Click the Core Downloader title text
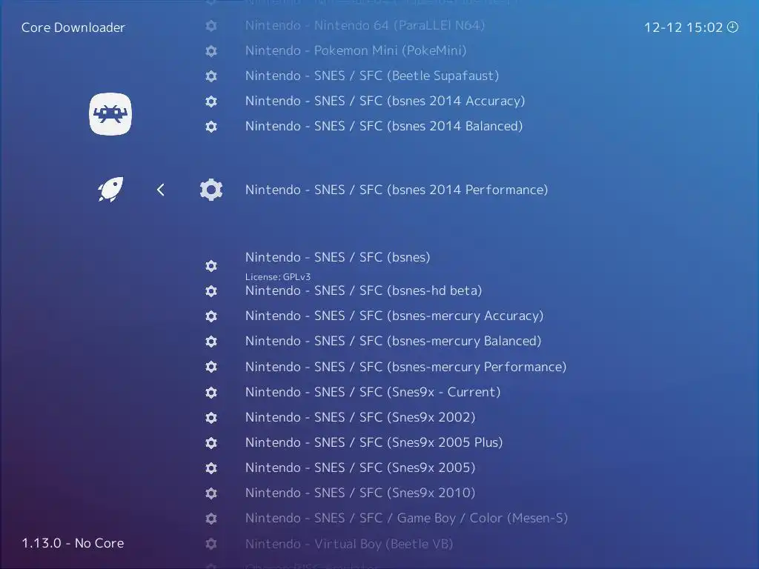Screen dimensions: 759x569 pyautogui.click(x=73, y=27)
